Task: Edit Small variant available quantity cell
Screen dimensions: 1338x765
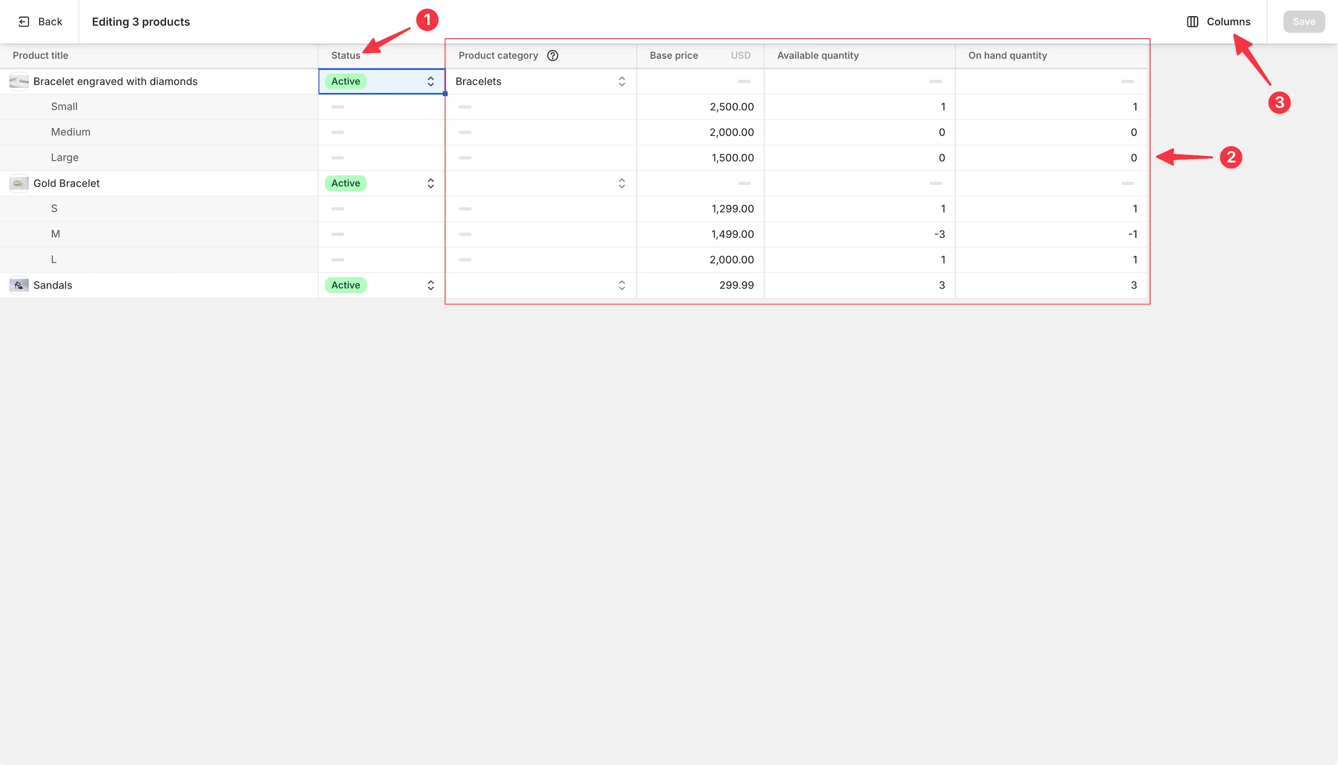Action: (860, 107)
